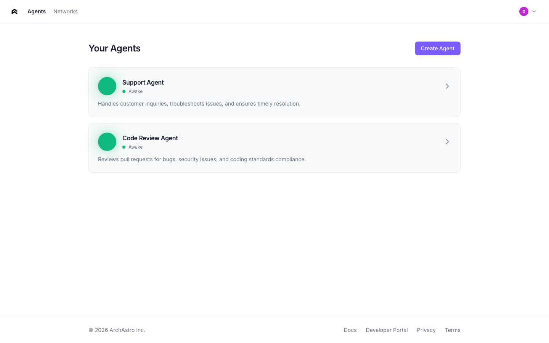549x343 pixels.
Task: Open the Support Agent title
Action: 143,82
